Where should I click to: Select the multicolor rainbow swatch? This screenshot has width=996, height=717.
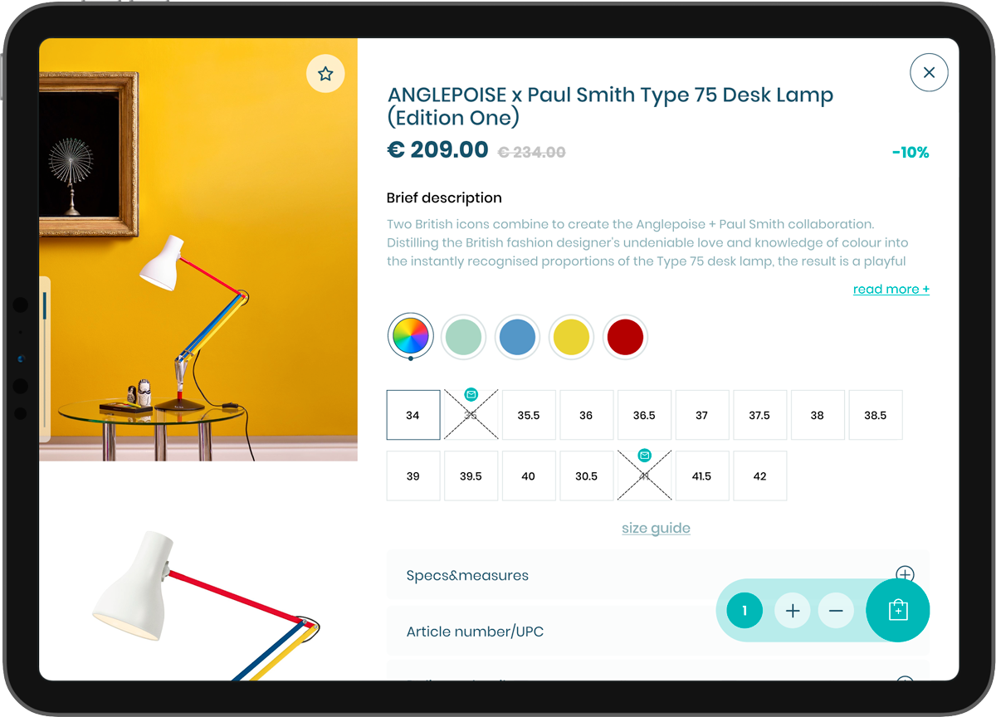point(410,337)
